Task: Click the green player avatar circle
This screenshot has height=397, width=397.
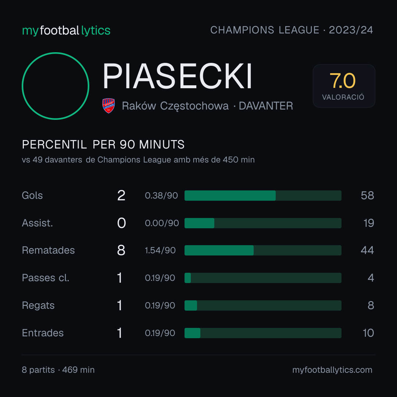Action: click(x=56, y=86)
